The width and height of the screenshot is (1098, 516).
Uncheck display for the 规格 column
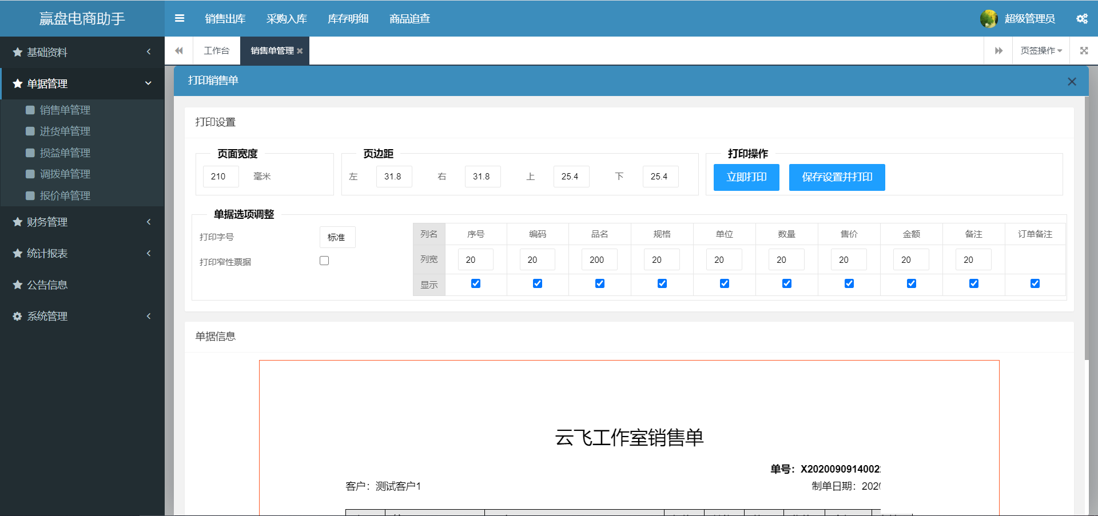pos(662,283)
